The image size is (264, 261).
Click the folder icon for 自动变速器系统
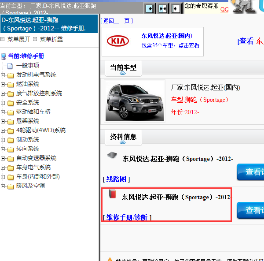coord(11,159)
